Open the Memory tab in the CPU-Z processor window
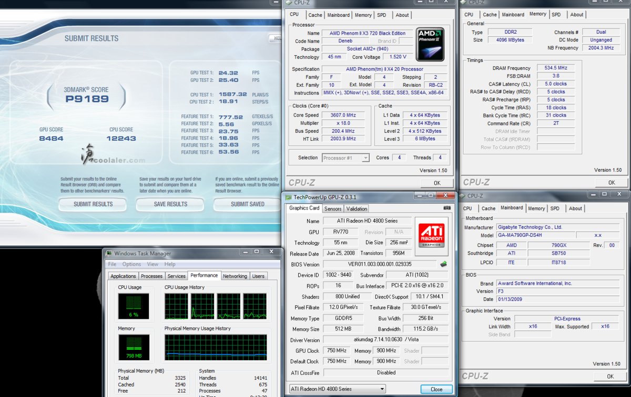Viewport: 631px width, 397px height. point(363,15)
